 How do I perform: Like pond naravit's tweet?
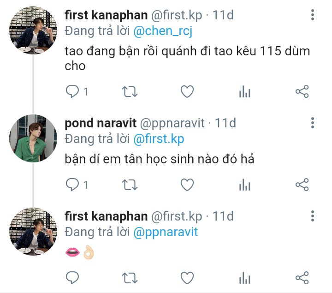coord(187,185)
